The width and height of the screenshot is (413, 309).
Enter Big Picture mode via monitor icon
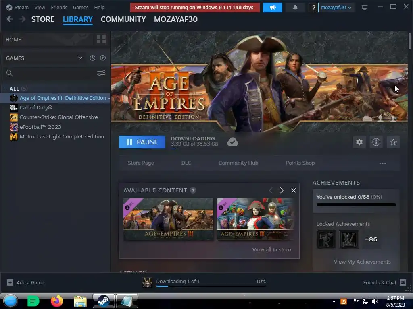[364, 8]
